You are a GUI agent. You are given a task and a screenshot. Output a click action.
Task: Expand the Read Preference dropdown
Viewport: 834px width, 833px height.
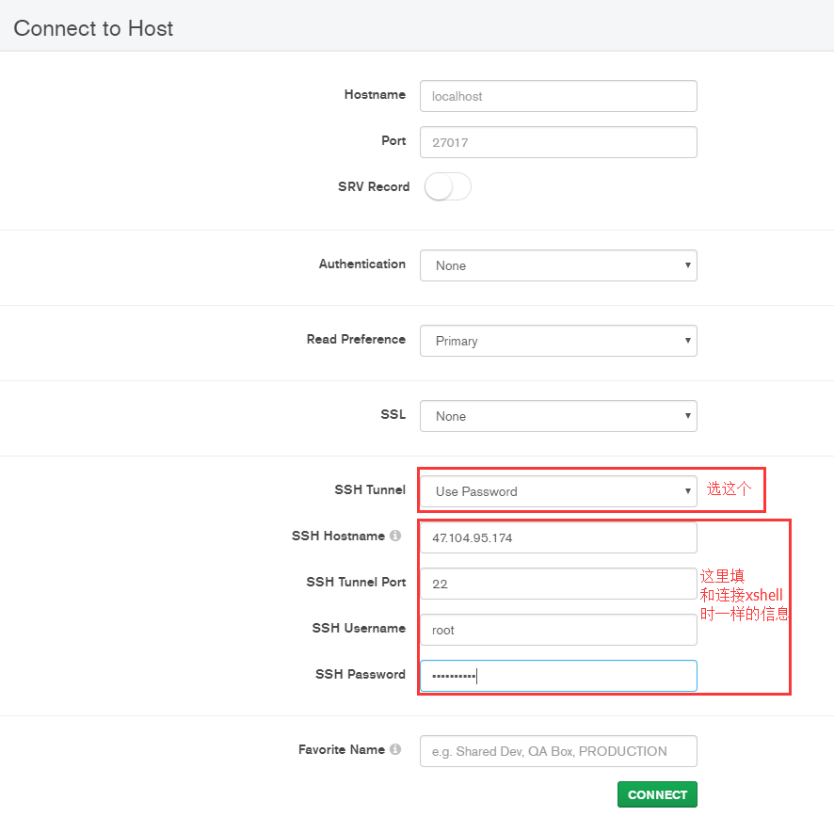click(558, 341)
